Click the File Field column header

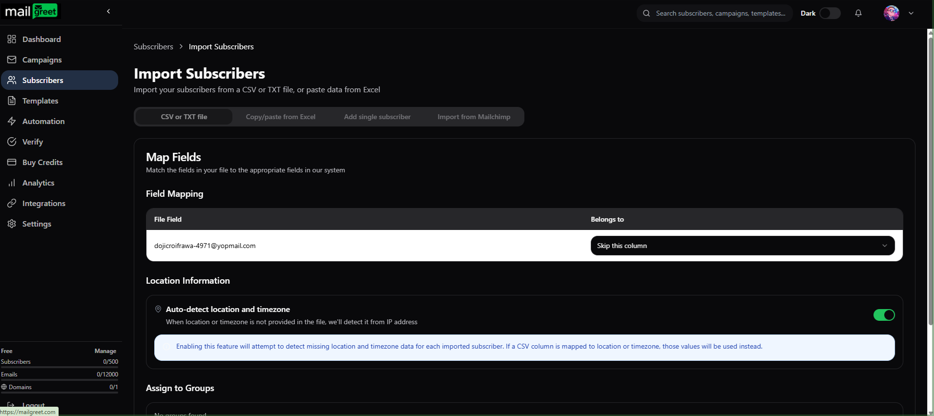168,219
